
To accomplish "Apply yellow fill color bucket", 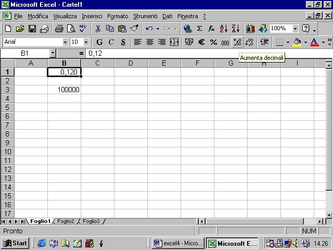I will click(297, 42).
